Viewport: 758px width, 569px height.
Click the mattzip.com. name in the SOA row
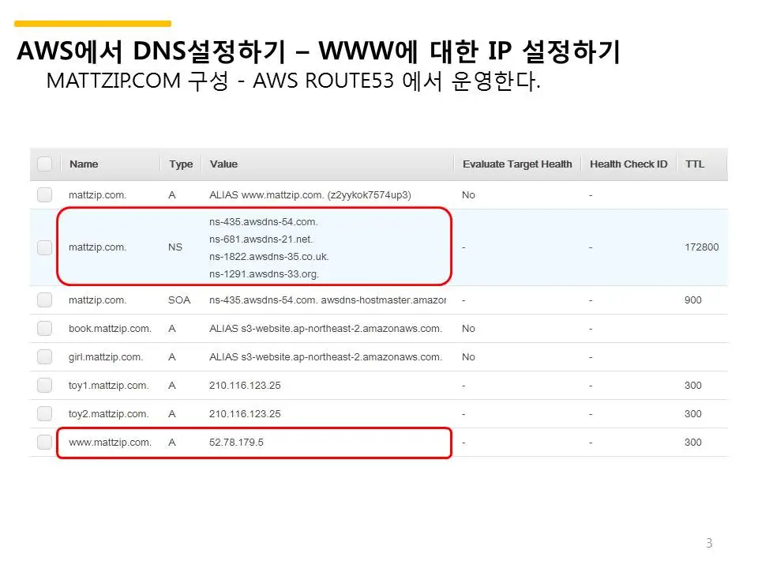coord(97,300)
